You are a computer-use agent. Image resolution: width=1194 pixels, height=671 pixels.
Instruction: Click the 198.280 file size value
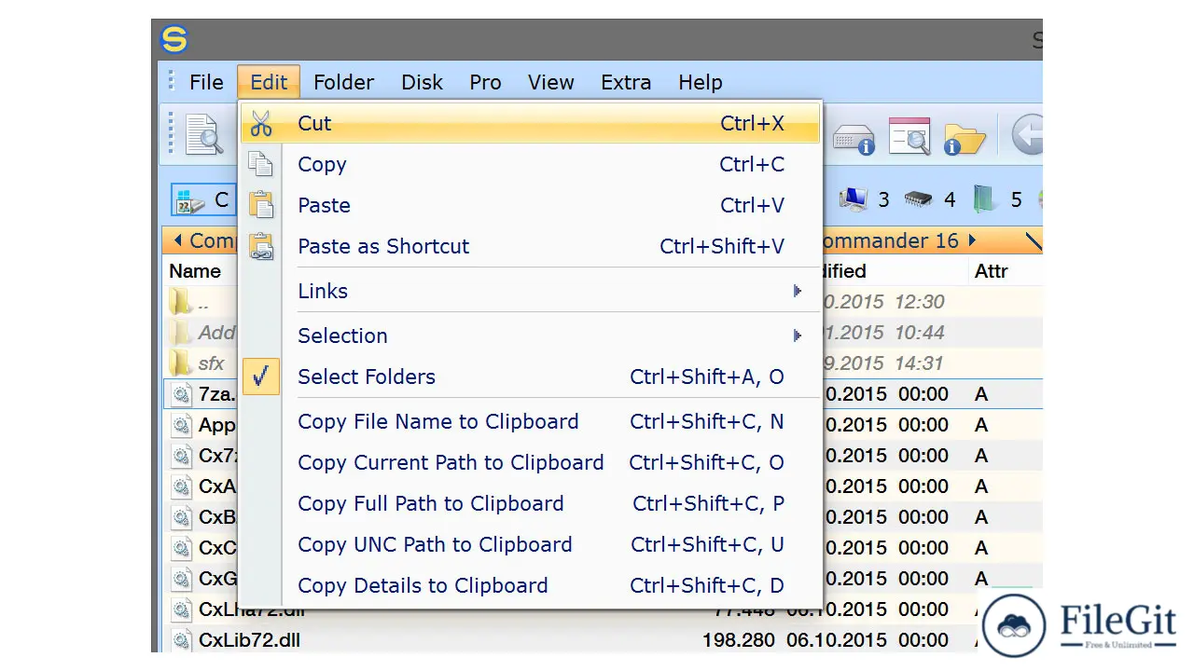coord(739,640)
